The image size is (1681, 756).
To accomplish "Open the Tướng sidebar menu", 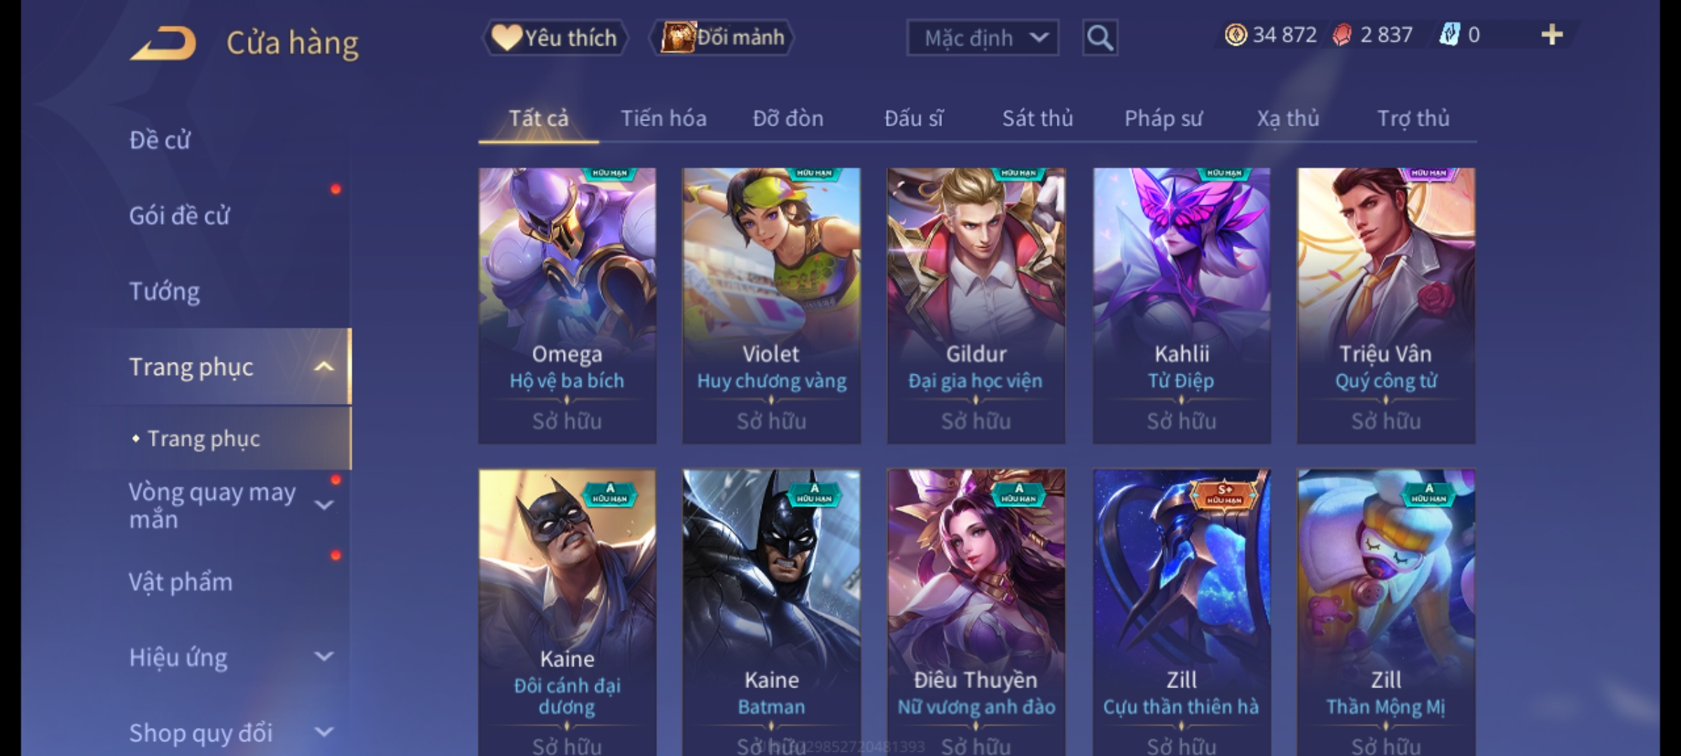I will click(x=164, y=291).
